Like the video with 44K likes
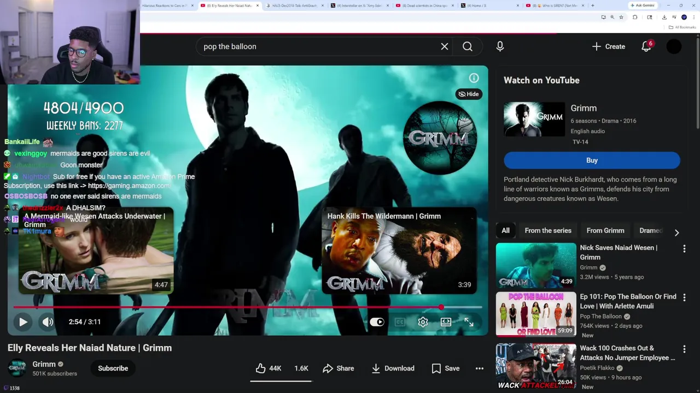The image size is (700, 393). point(269,368)
